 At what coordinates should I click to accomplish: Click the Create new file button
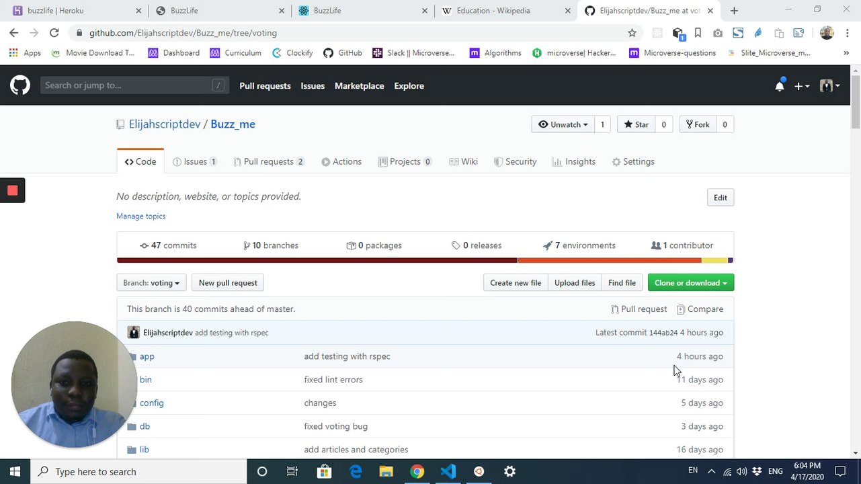tap(516, 283)
